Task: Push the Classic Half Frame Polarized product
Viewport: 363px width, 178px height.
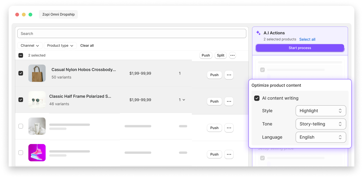Action: pyautogui.click(x=214, y=101)
